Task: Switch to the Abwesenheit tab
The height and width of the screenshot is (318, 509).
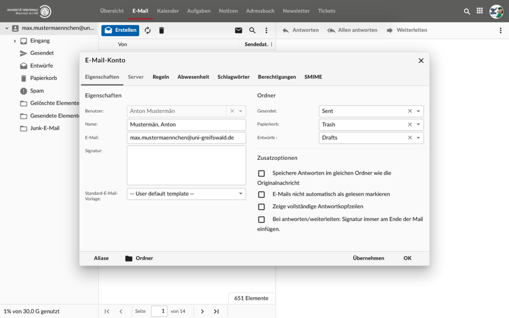Action: [x=193, y=77]
